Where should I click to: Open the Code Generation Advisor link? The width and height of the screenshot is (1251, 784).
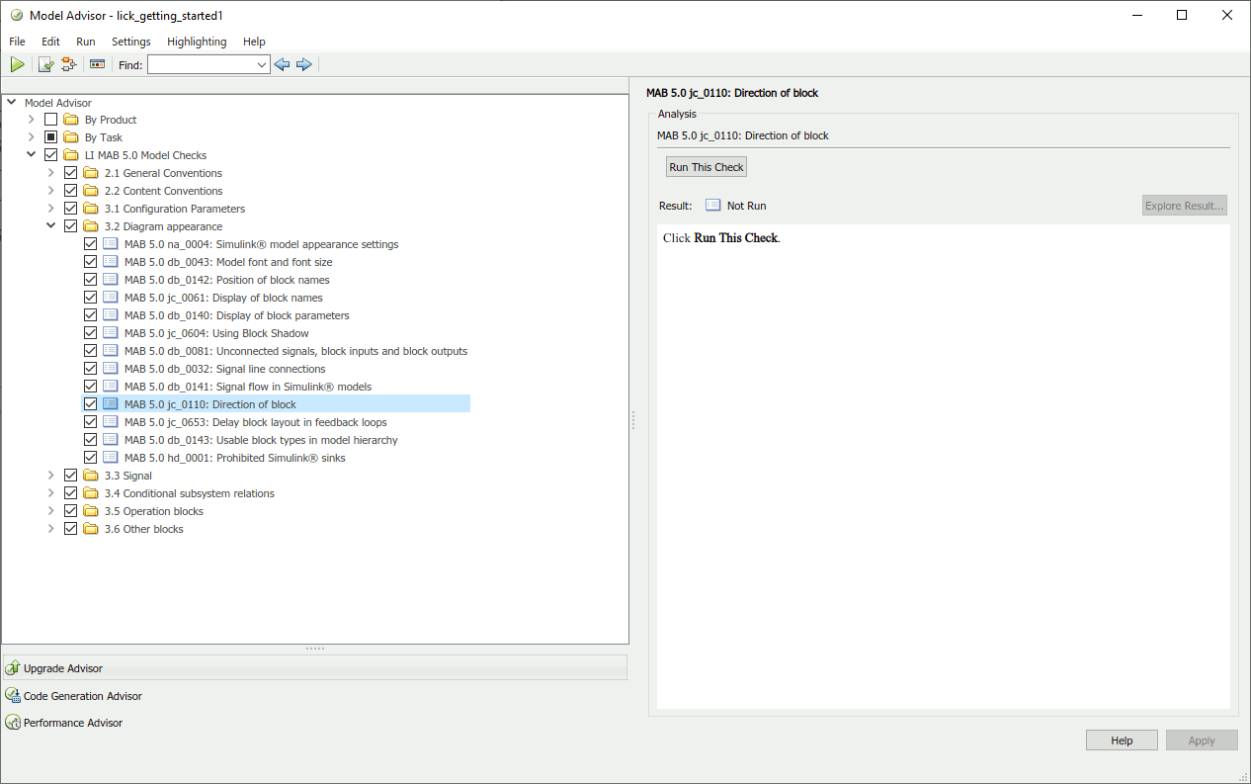click(x=83, y=696)
